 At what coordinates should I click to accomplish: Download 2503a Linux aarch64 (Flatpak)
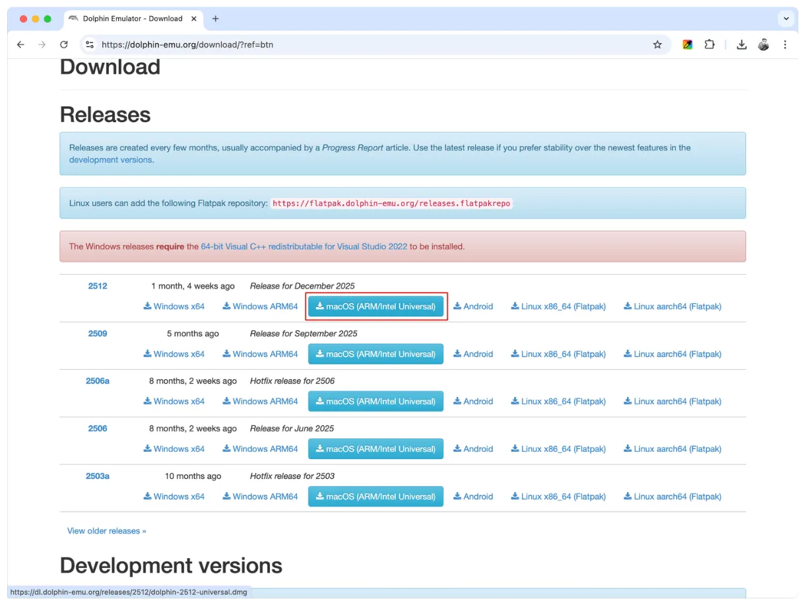tap(672, 497)
